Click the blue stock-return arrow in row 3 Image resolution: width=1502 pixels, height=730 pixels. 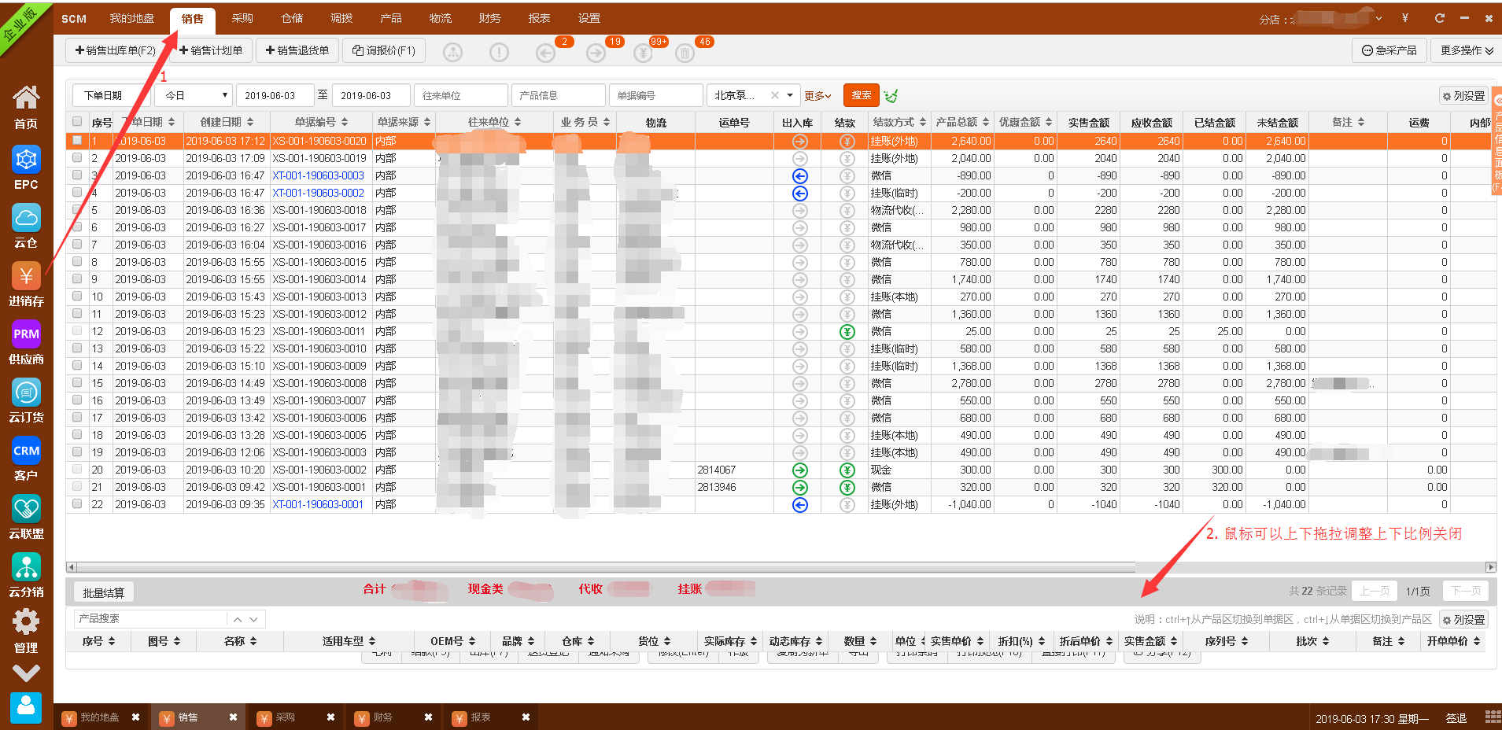tap(799, 176)
